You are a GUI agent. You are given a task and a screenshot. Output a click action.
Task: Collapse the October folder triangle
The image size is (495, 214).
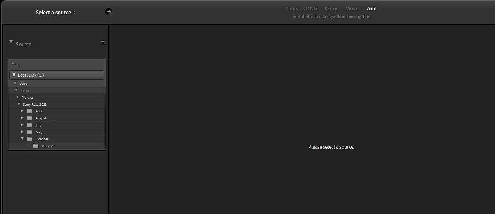tap(22, 138)
